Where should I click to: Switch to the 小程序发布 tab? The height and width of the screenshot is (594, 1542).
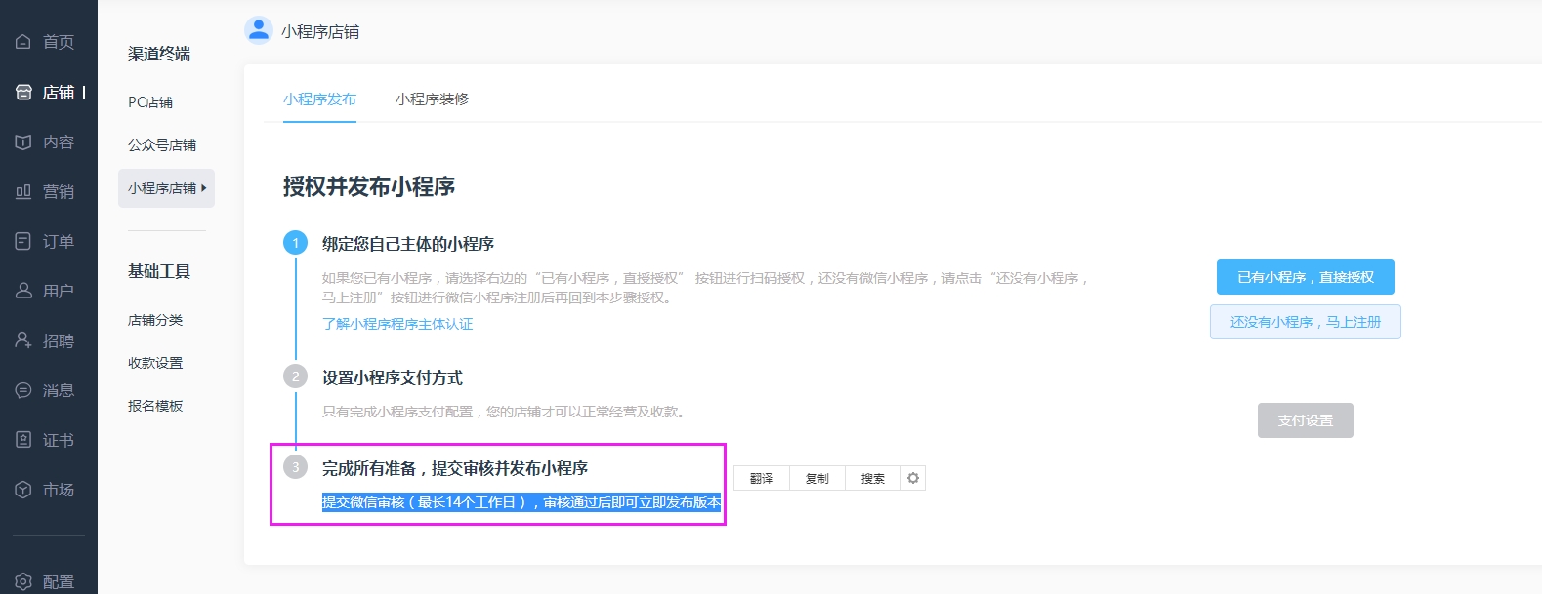[319, 99]
